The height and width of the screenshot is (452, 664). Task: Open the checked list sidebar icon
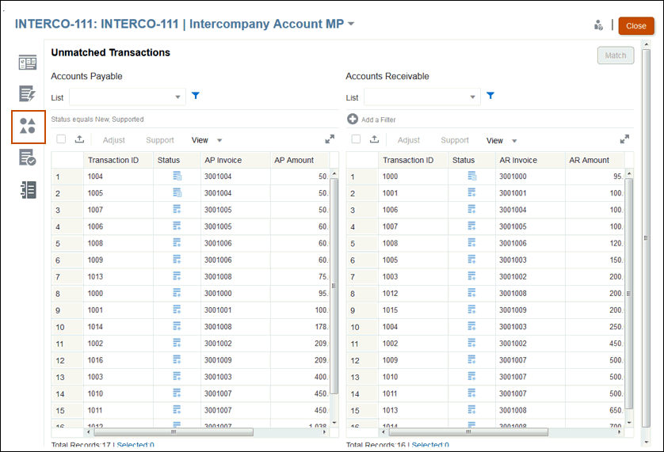click(28, 158)
